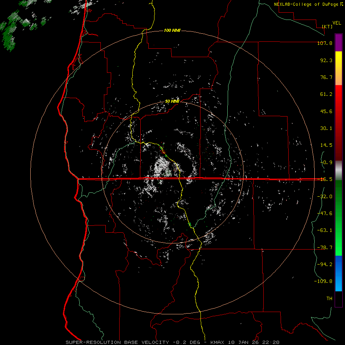This screenshot has height=345, width=345.
Task: Click the NEXLAB-College of DuPage watermark text
Action: click(x=308, y=4)
